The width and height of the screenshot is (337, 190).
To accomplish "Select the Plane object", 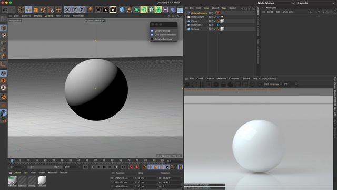I will point(194,21).
